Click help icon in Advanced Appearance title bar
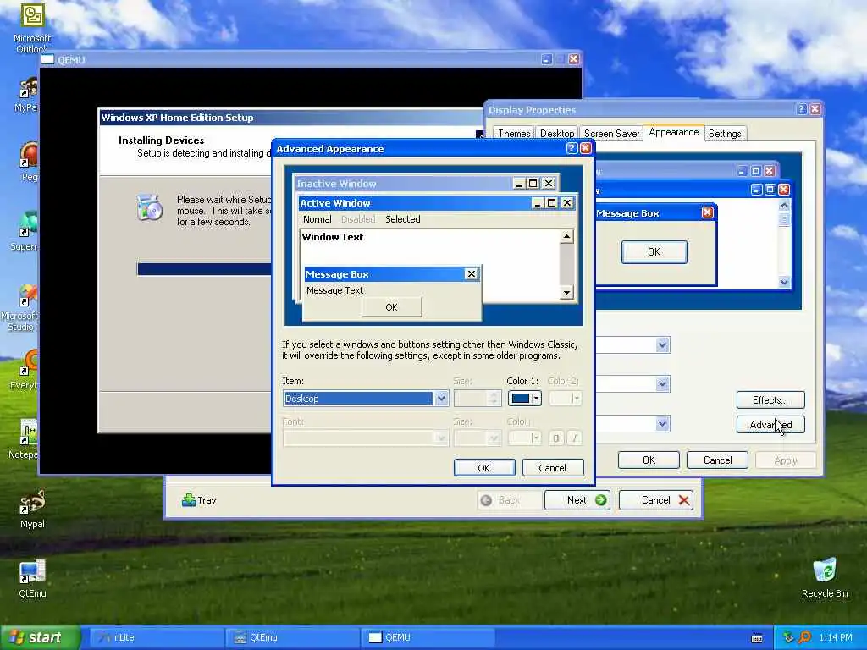The height and width of the screenshot is (650, 867). tap(572, 147)
